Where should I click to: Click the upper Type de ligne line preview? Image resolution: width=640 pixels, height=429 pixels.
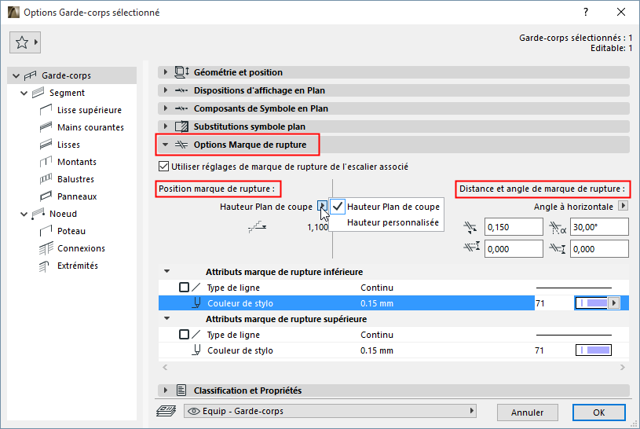(574, 335)
